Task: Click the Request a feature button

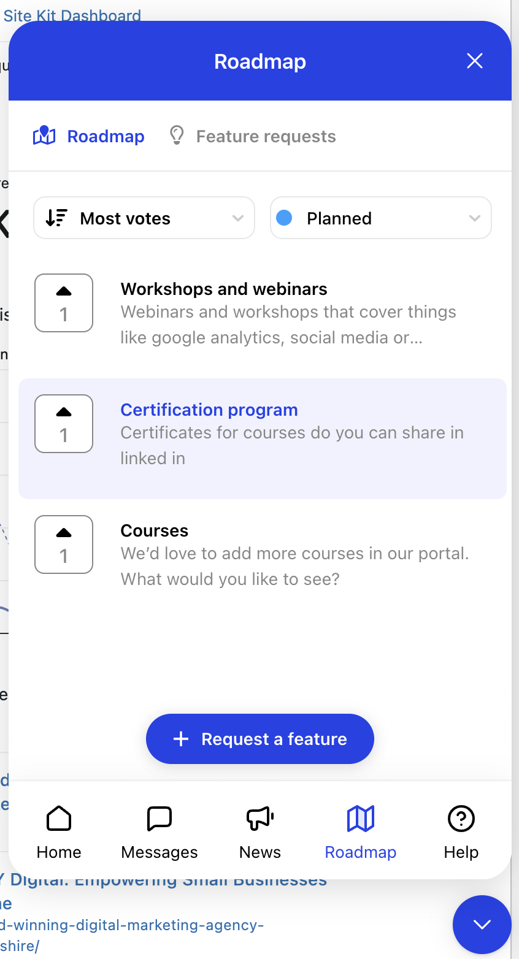Action: pyautogui.click(x=260, y=739)
